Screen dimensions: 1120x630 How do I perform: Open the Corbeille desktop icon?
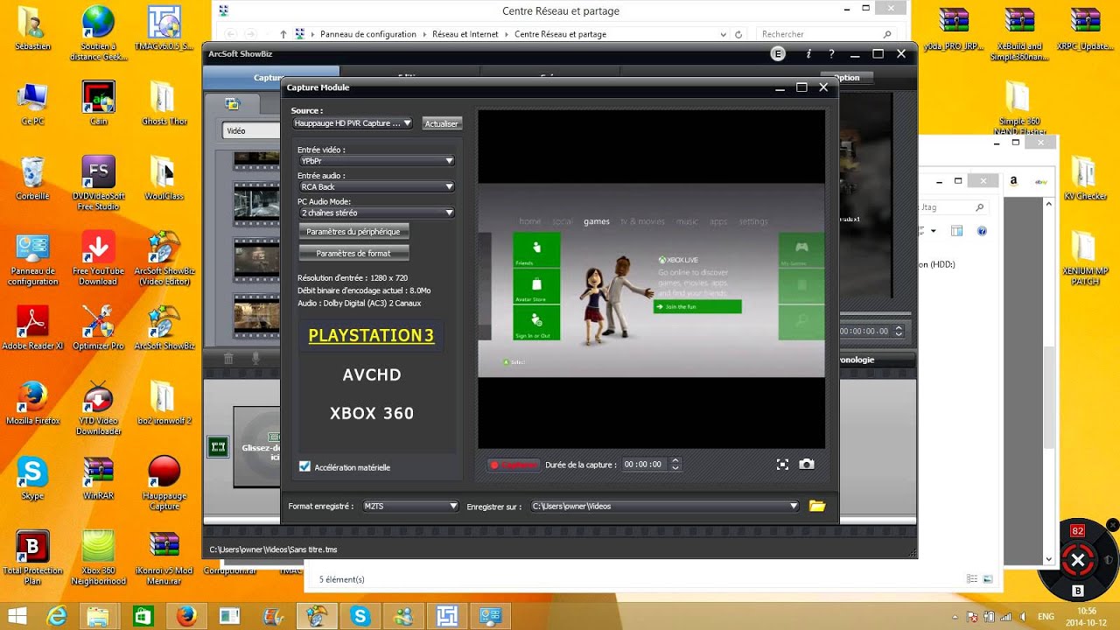[x=32, y=179]
